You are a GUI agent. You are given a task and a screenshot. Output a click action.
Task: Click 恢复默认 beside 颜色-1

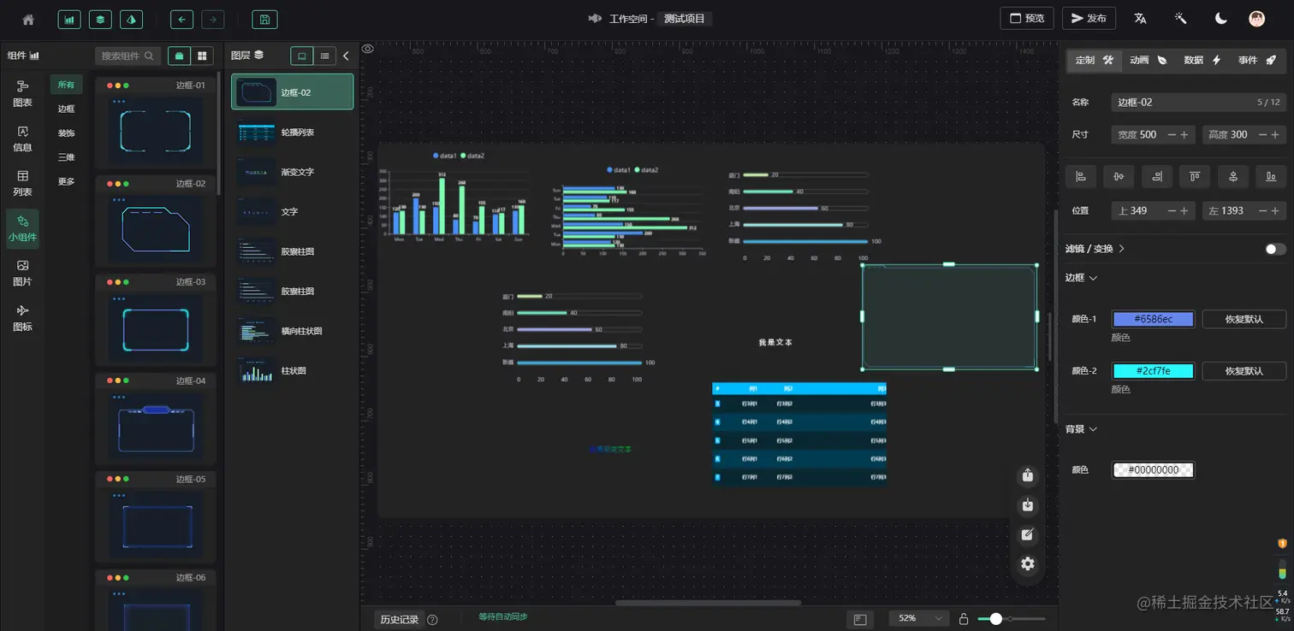(x=1244, y=319)
